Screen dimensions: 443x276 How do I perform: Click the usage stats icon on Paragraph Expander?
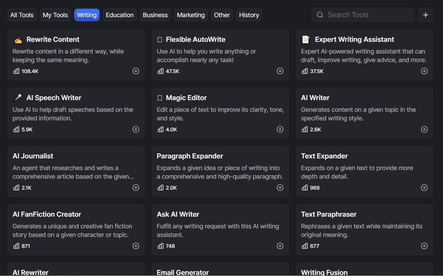[160, 188]
